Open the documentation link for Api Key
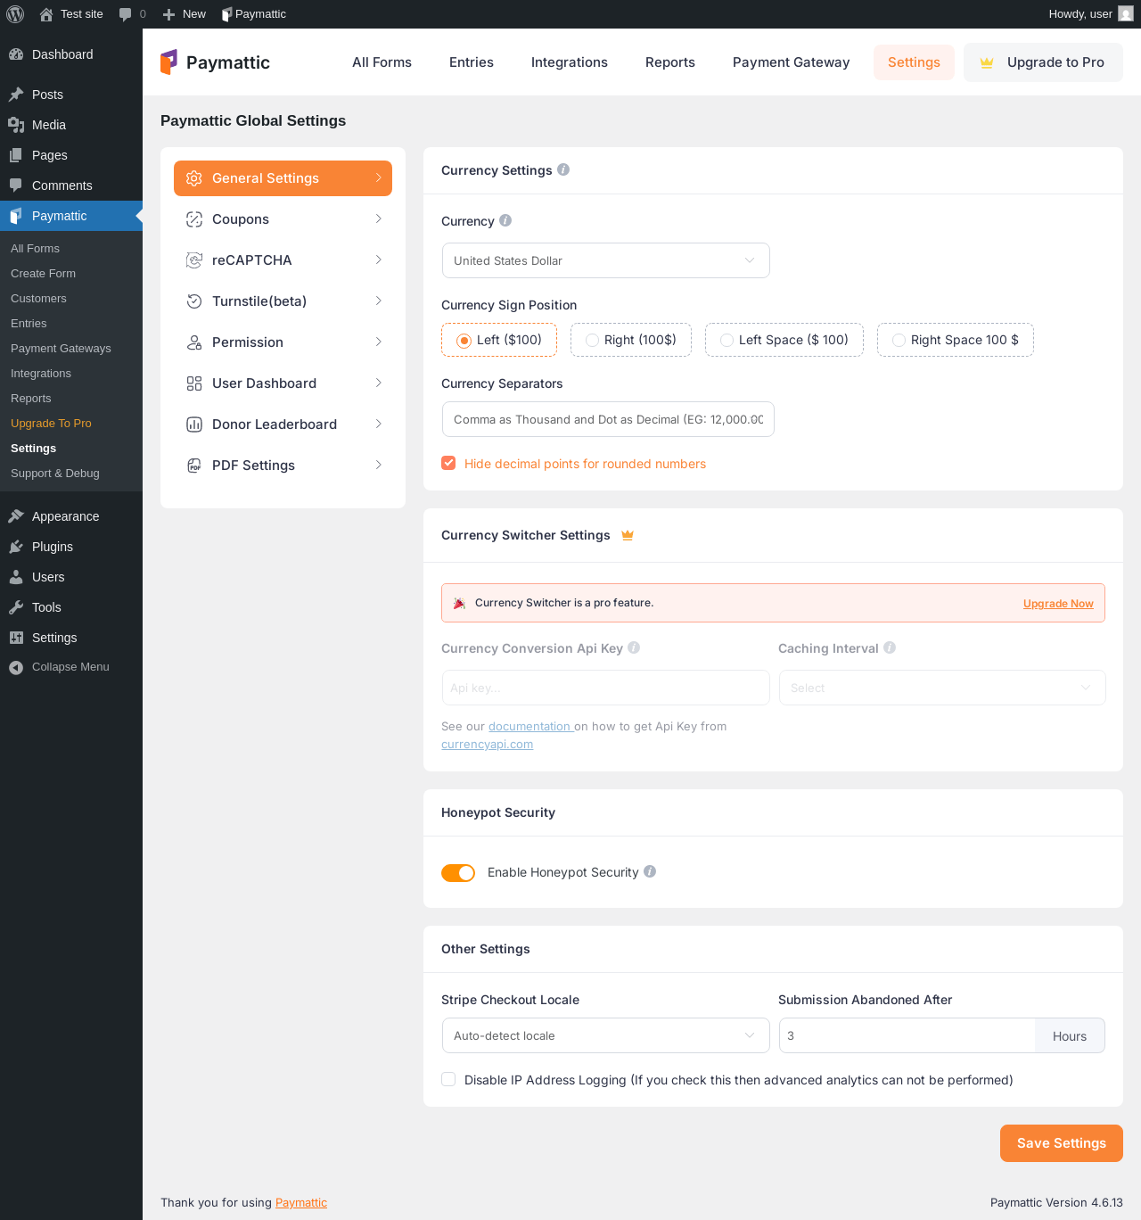The width and height of the screenshot is (1141, 1220). coord(529,727)
